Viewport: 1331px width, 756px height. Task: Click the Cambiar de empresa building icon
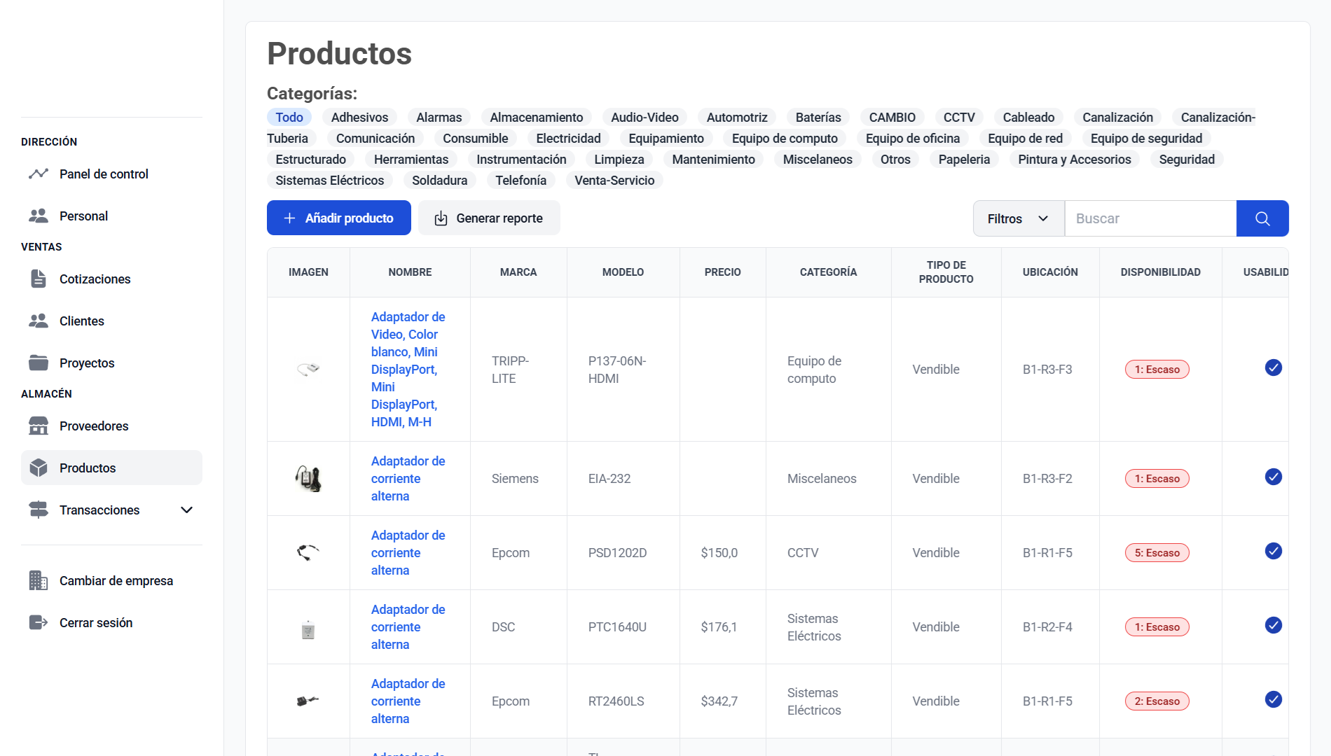pos(39,580)
